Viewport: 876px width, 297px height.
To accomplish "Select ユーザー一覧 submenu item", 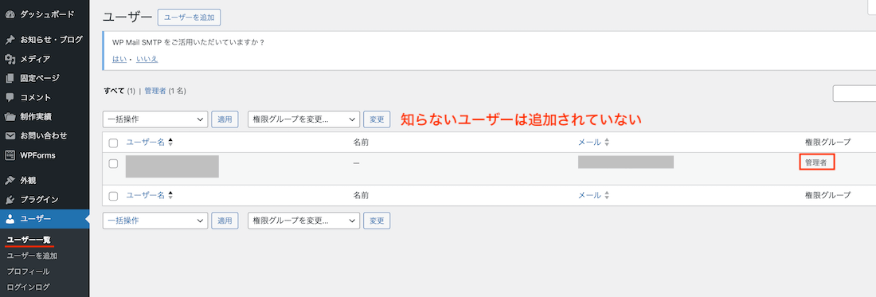I will [x=29, y=240].
